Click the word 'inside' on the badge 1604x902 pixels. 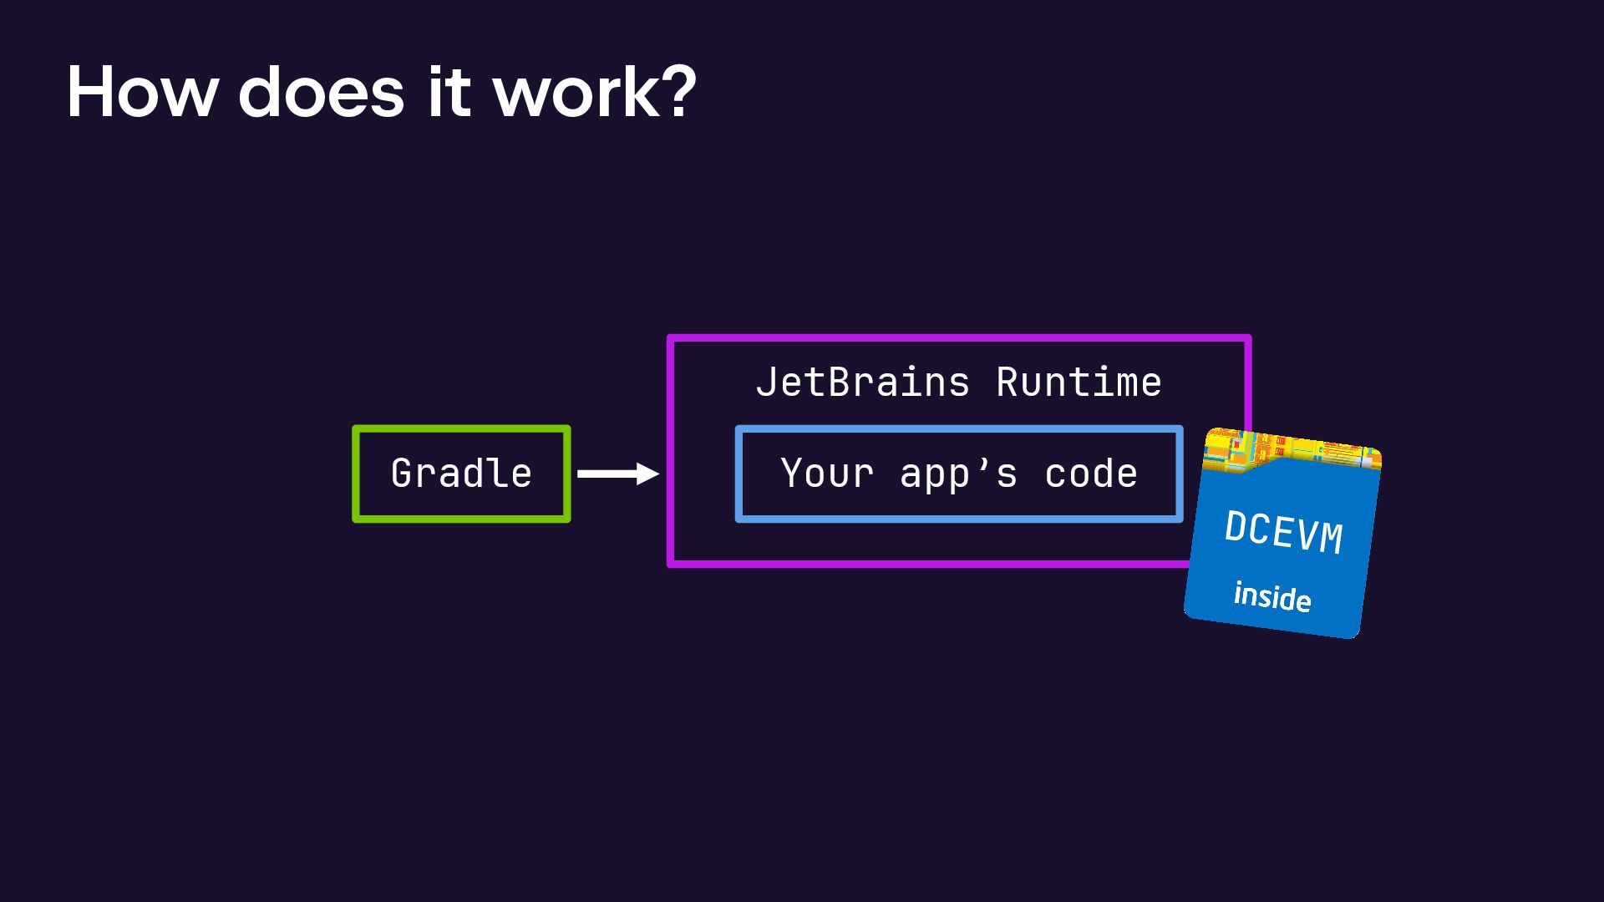1272,596
